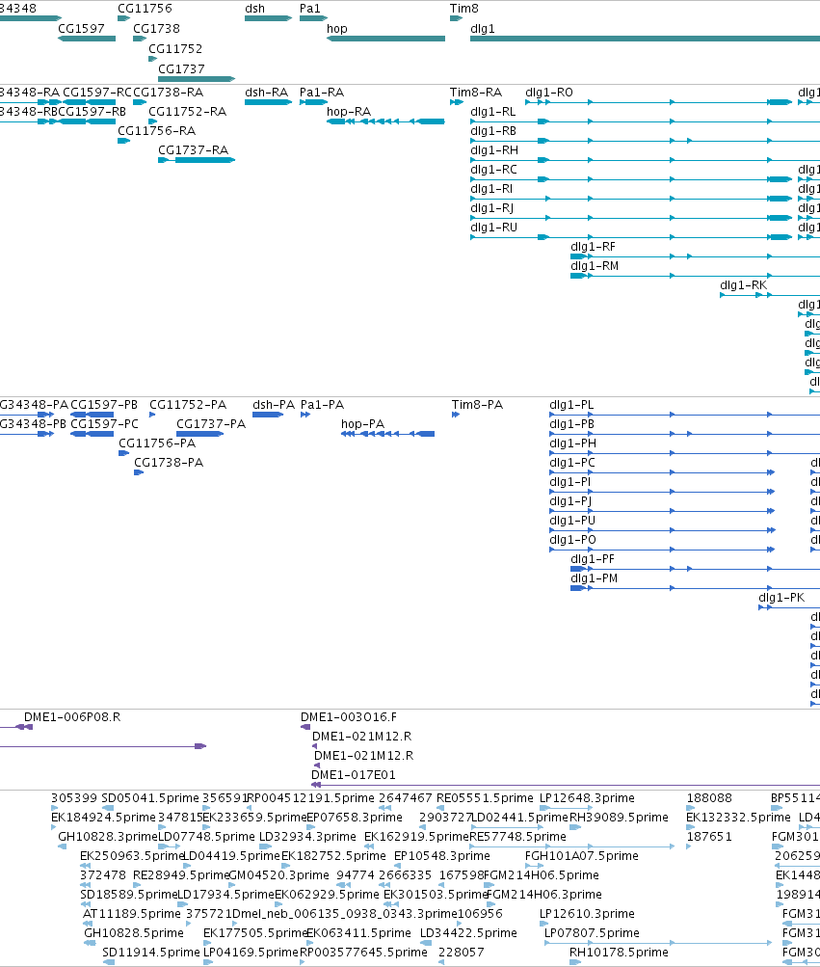
Task: Select the CG11752-PA protein label
Action: pos(188,405)
